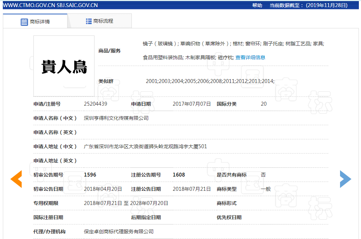Select the agency 保定卓创商标代理服务有限公司

click(119, 232)
